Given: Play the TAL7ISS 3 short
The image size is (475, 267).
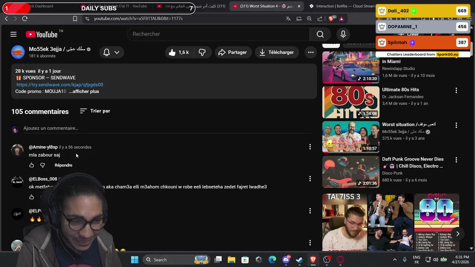Looking at the screenshot, I should point(344,222).
